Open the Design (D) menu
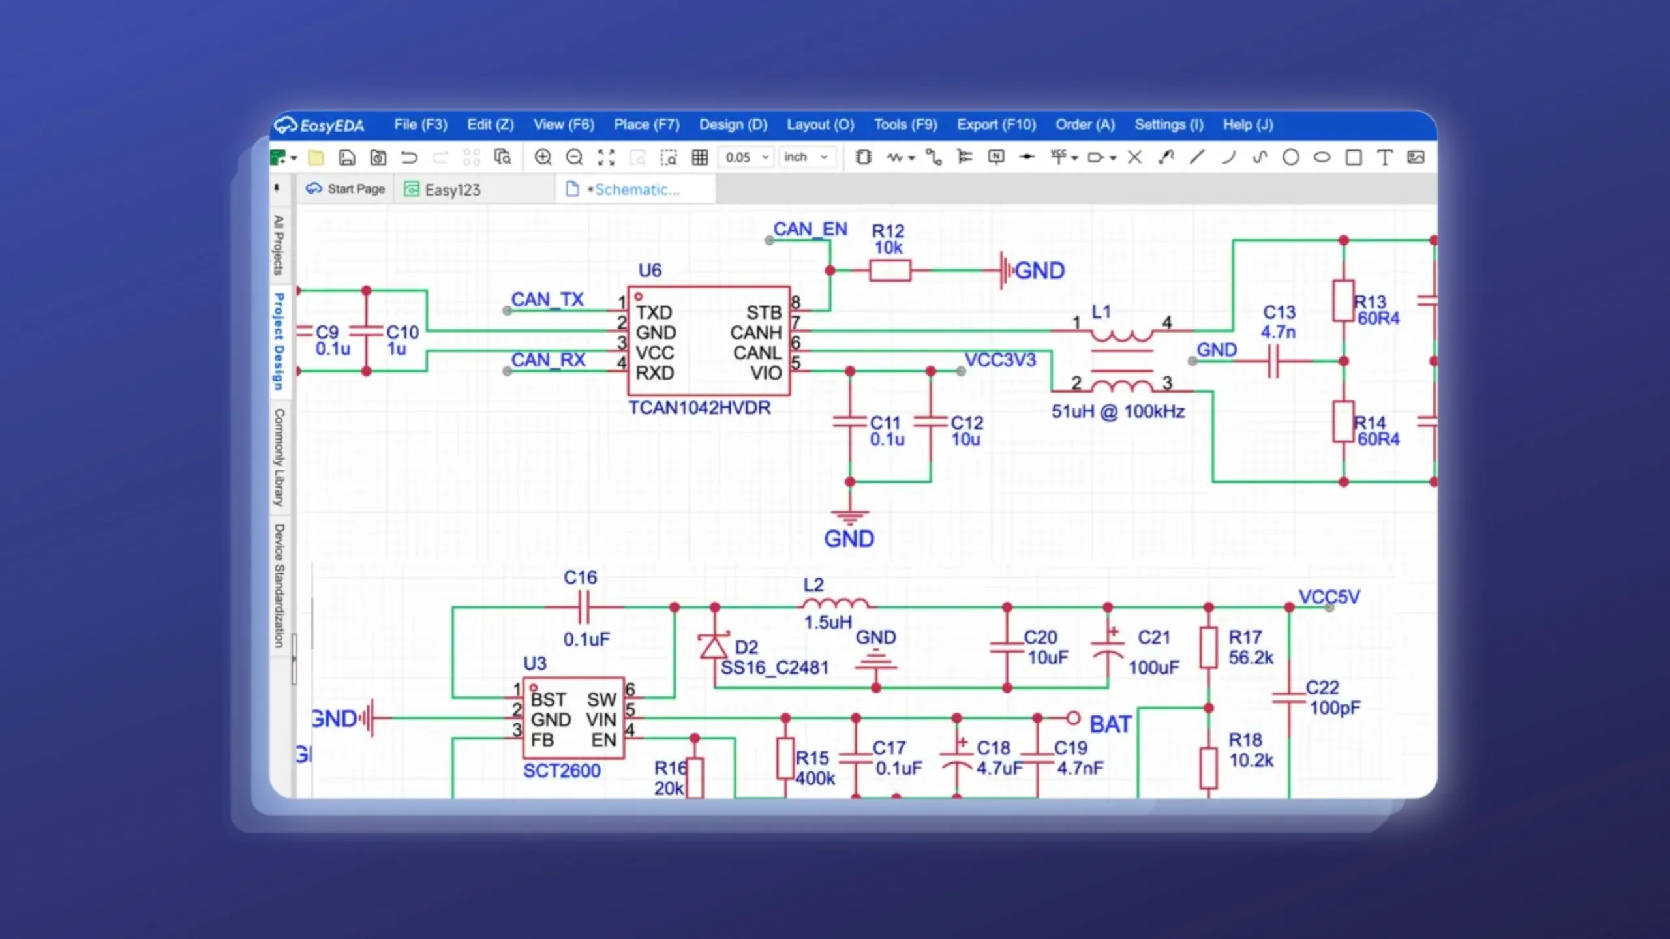1670x939 pixels. pyautogui.click(x=733, y=125)
